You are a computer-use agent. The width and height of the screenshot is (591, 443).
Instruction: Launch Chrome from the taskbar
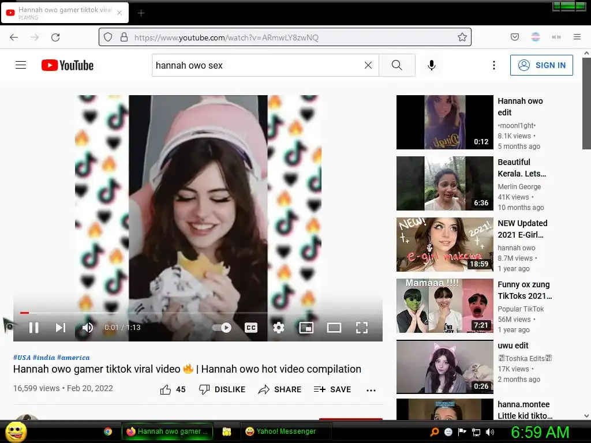[x=108, y=431]
